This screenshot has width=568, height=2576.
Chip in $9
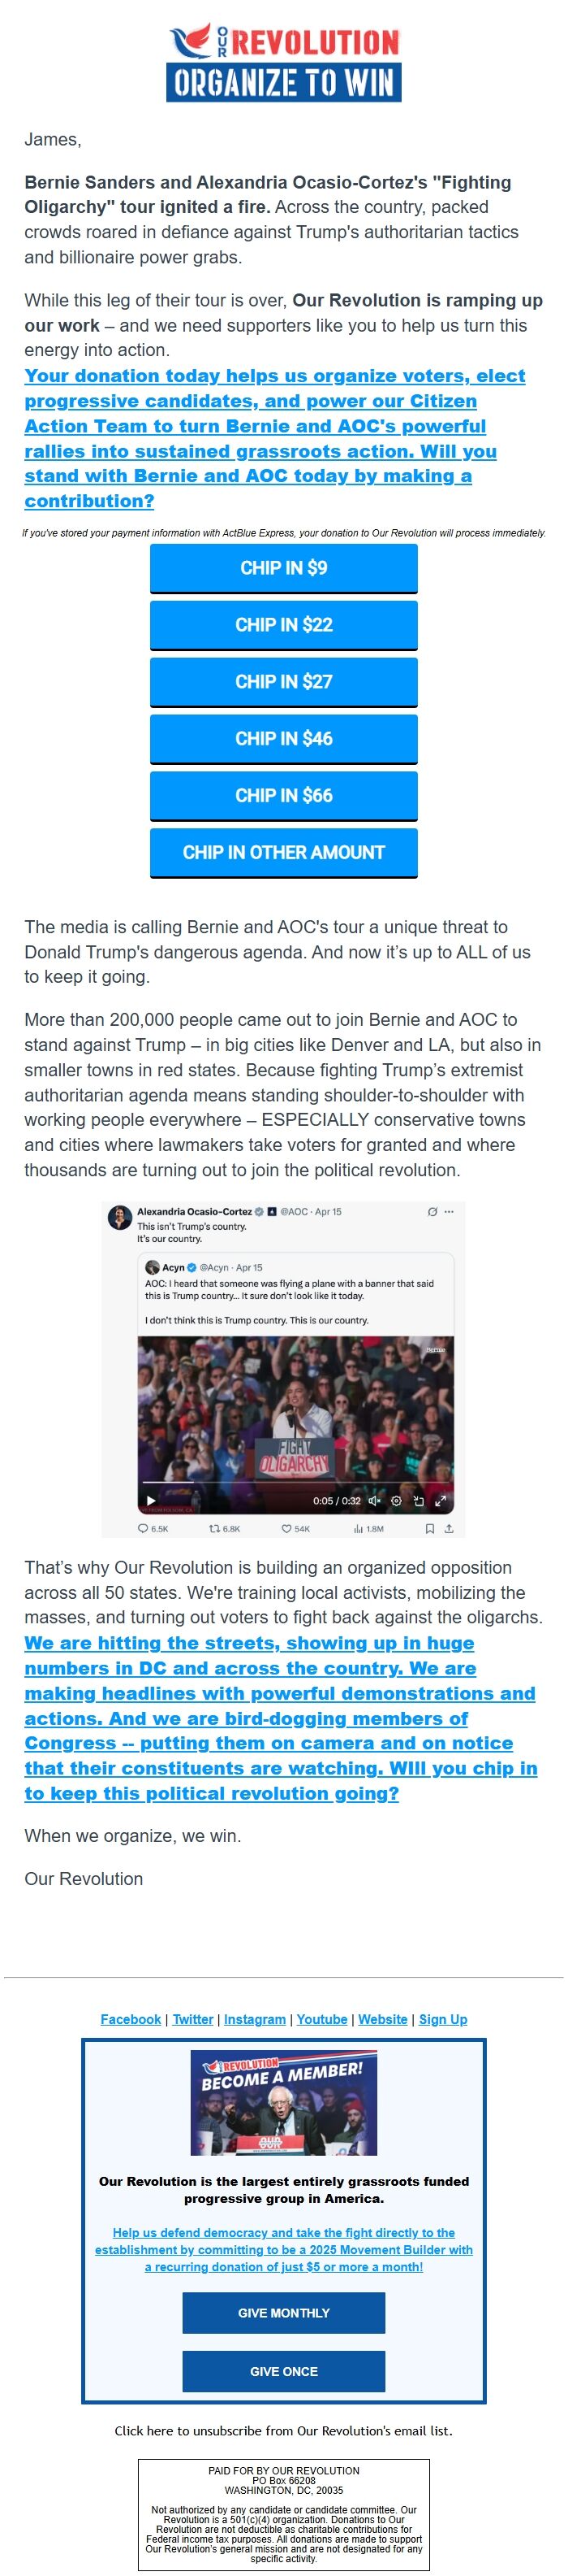[283, 568]
